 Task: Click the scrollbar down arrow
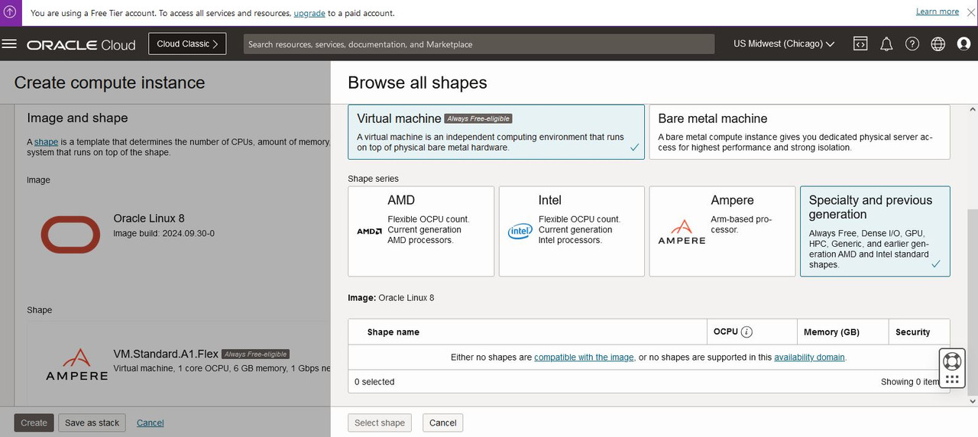tap(972, 400)
